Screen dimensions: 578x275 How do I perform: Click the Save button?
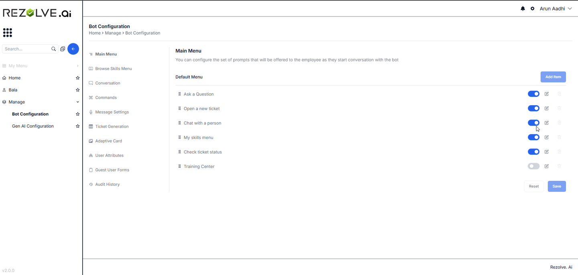(x=557, y=186)
